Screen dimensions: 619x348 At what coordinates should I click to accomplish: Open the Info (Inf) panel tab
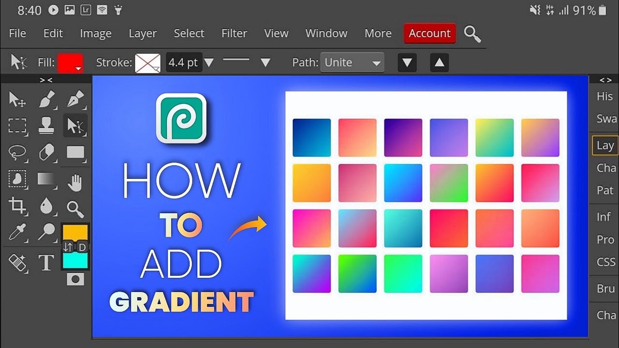(x=604, y=217)
